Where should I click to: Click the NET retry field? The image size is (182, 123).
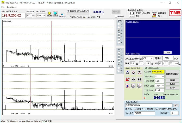(x=174, y=113)
